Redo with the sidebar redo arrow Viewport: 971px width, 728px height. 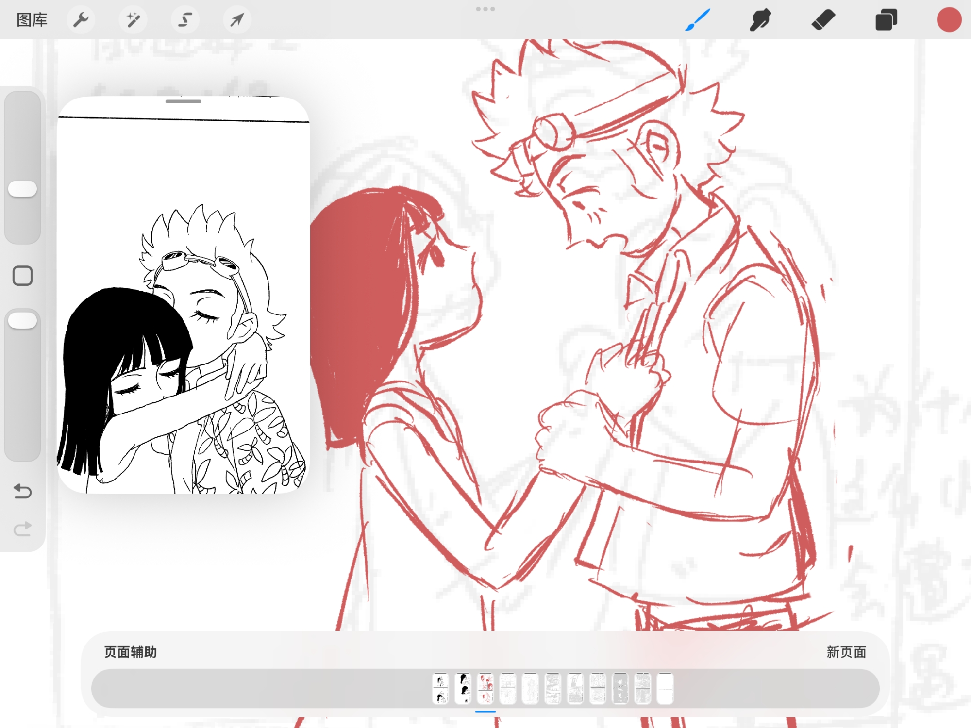click(x=23, y=529)
